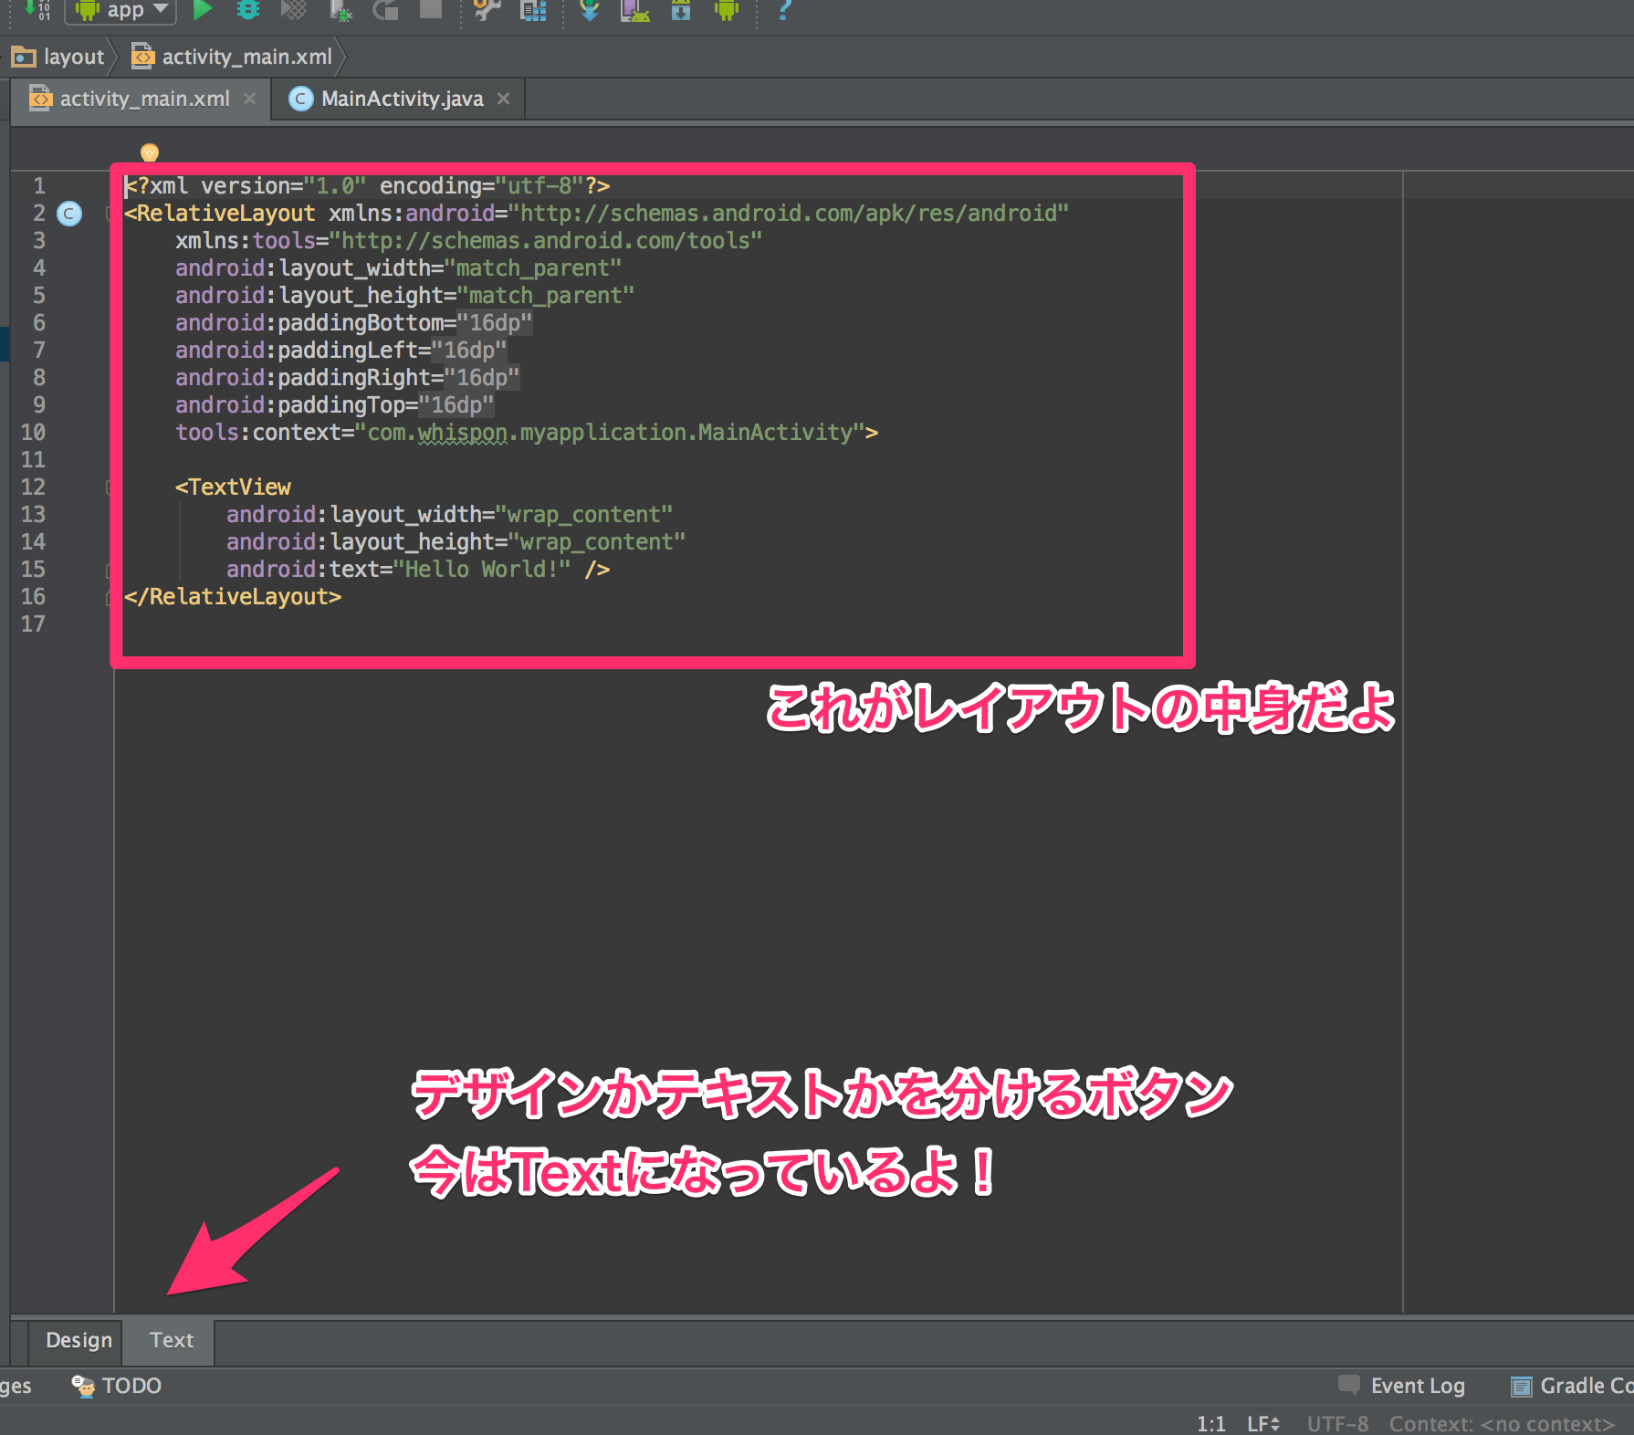Open the Event Log panel
Viewport: 1634px width, 1435px height.
point(1402,1386)
